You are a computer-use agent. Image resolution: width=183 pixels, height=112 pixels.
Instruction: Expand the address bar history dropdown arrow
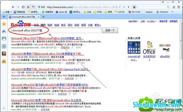tap(124, 7)
